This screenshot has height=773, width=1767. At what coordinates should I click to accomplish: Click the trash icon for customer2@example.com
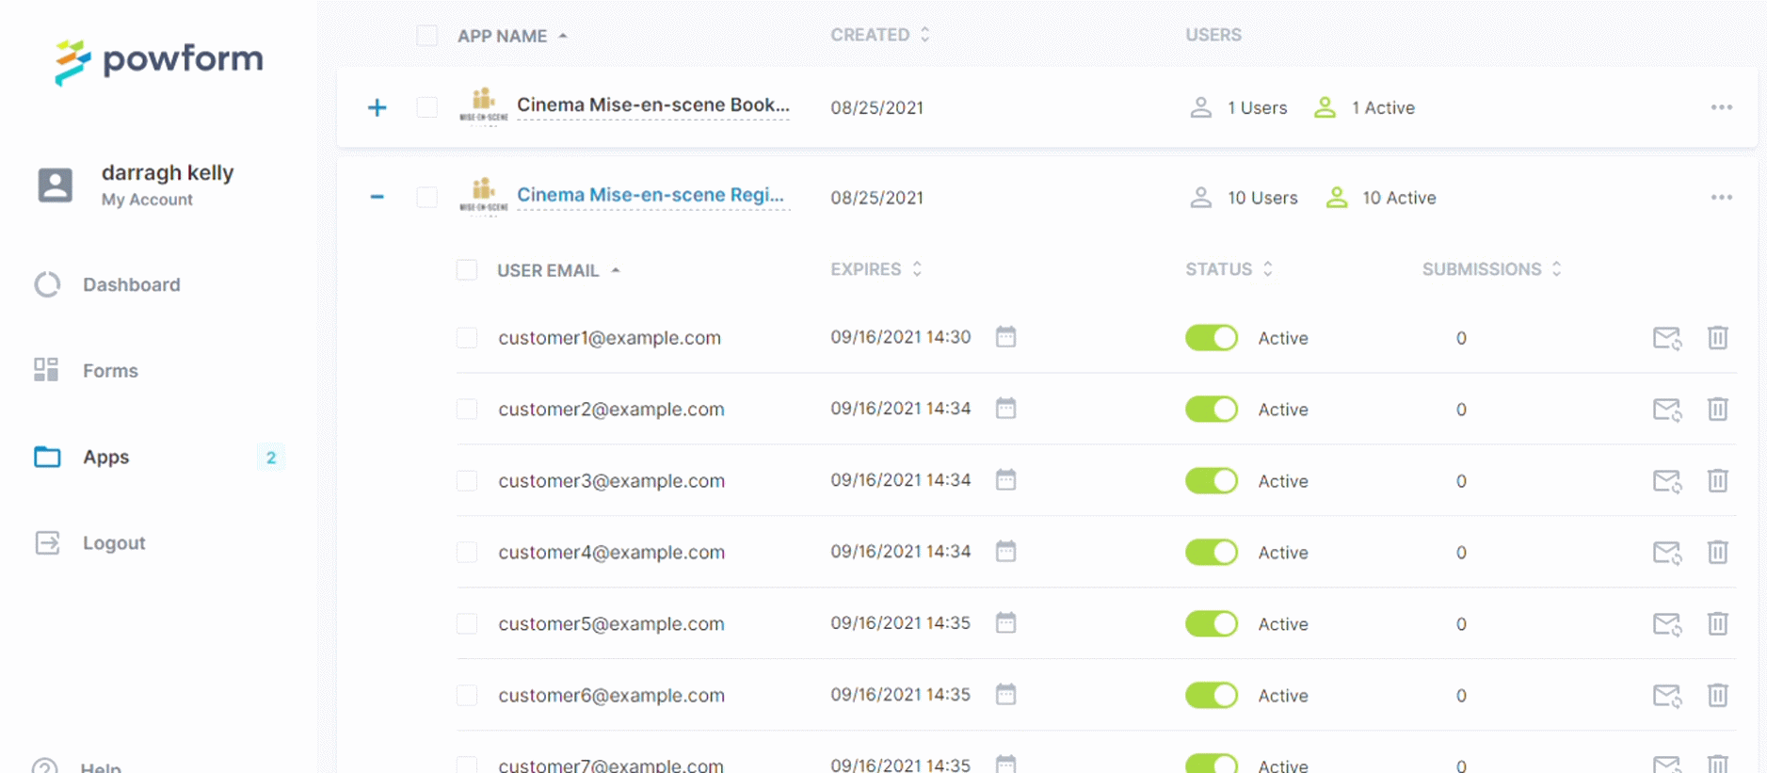coord(1717,409)
